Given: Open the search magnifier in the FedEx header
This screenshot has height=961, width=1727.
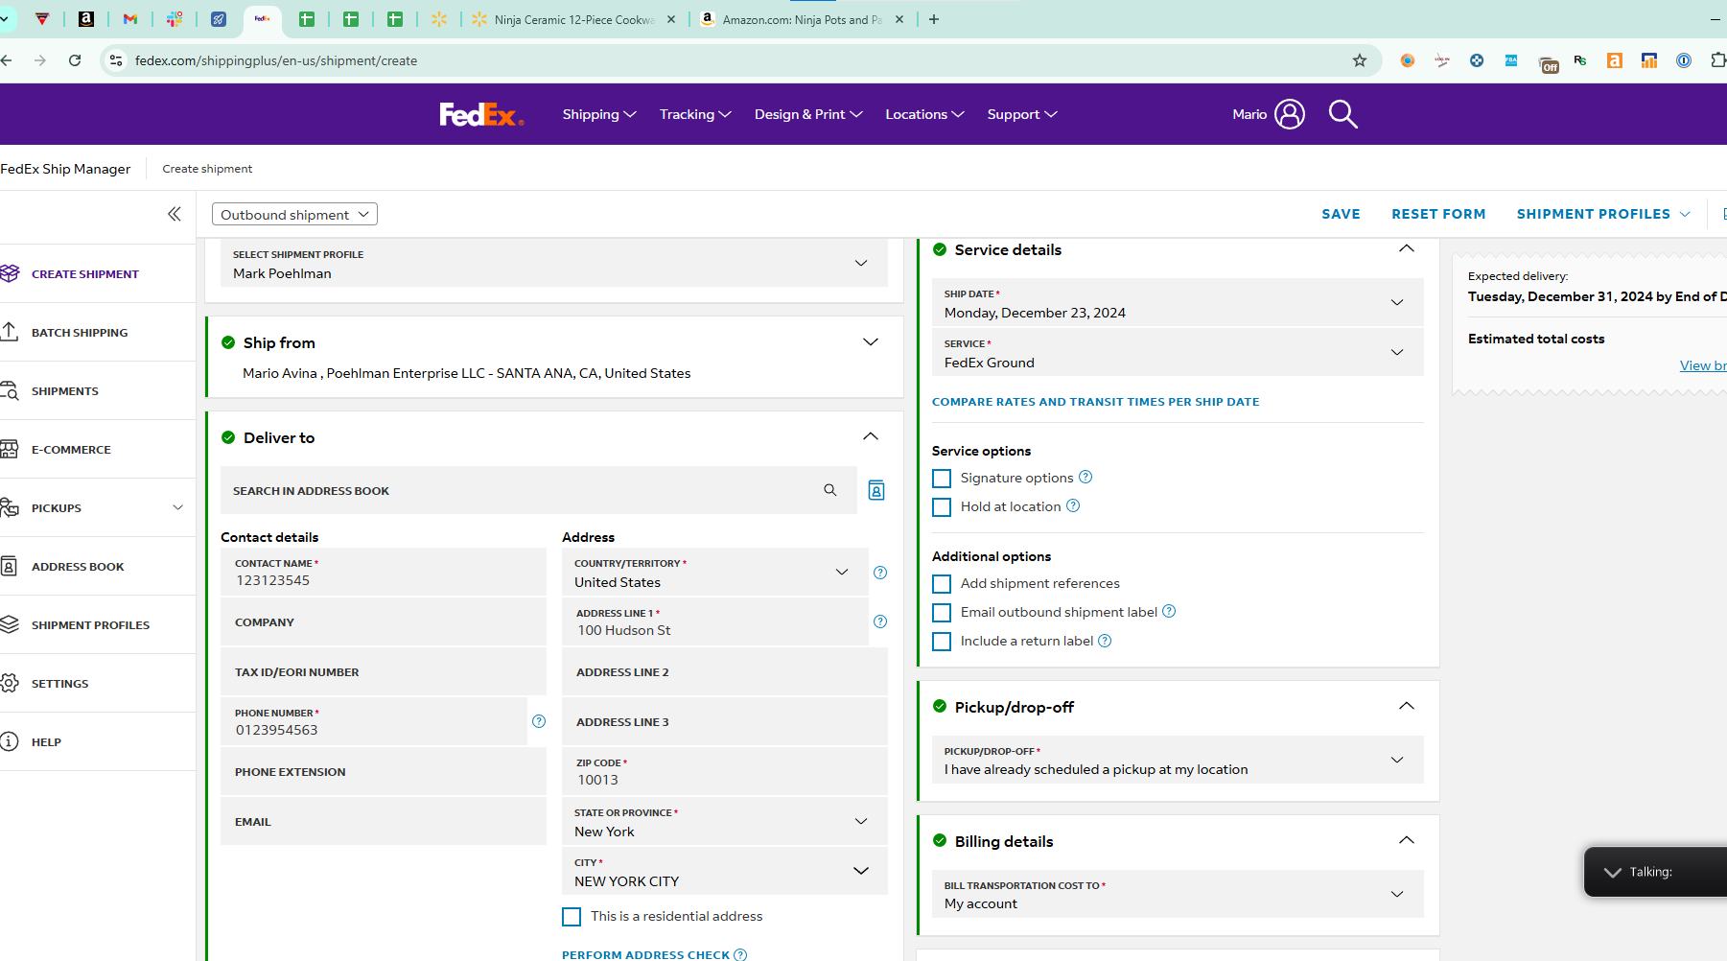Looking at the screenshot, I should (x=1342, y=114).
